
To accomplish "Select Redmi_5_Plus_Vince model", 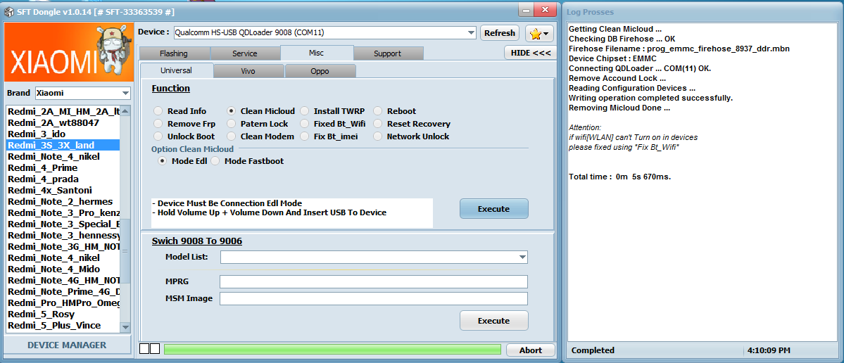I will (x=63, y=325).
